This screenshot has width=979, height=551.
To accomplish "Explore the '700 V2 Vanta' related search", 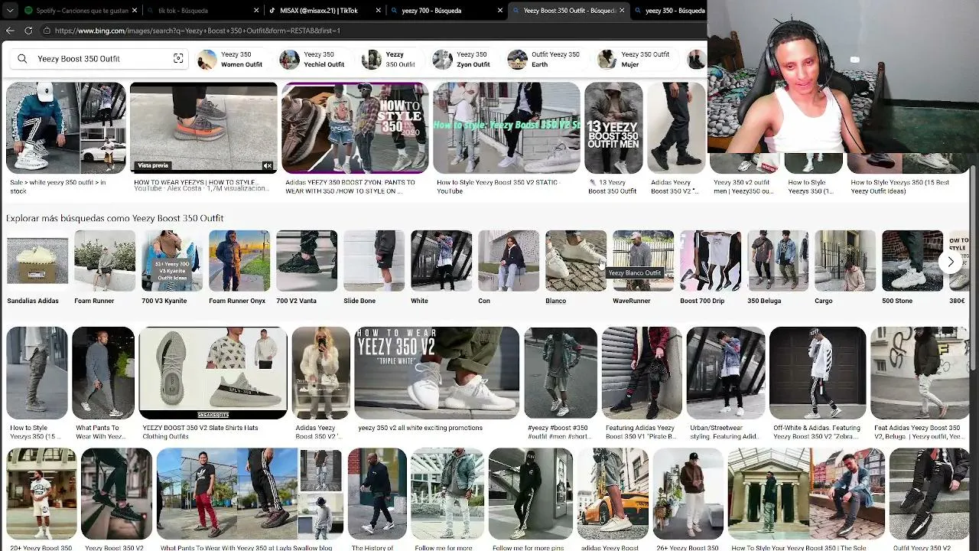I will pos(307,268).
